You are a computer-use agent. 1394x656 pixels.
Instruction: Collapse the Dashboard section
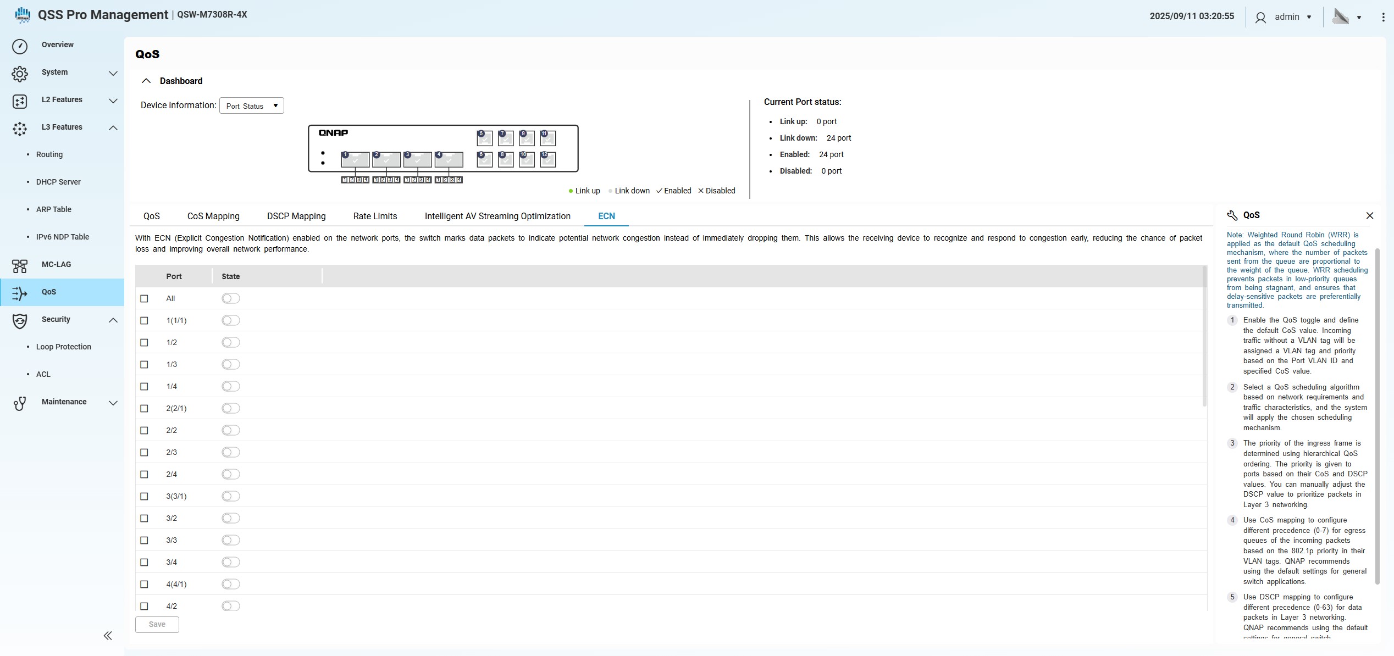(x=146, y=81)
